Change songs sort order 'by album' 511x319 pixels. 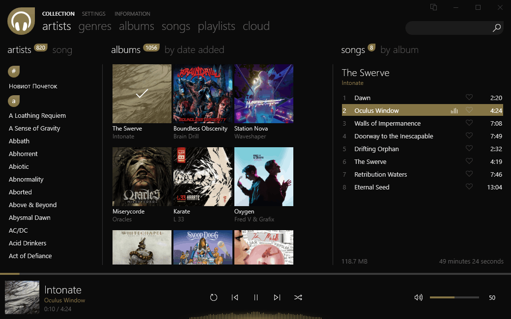[399, 50]
